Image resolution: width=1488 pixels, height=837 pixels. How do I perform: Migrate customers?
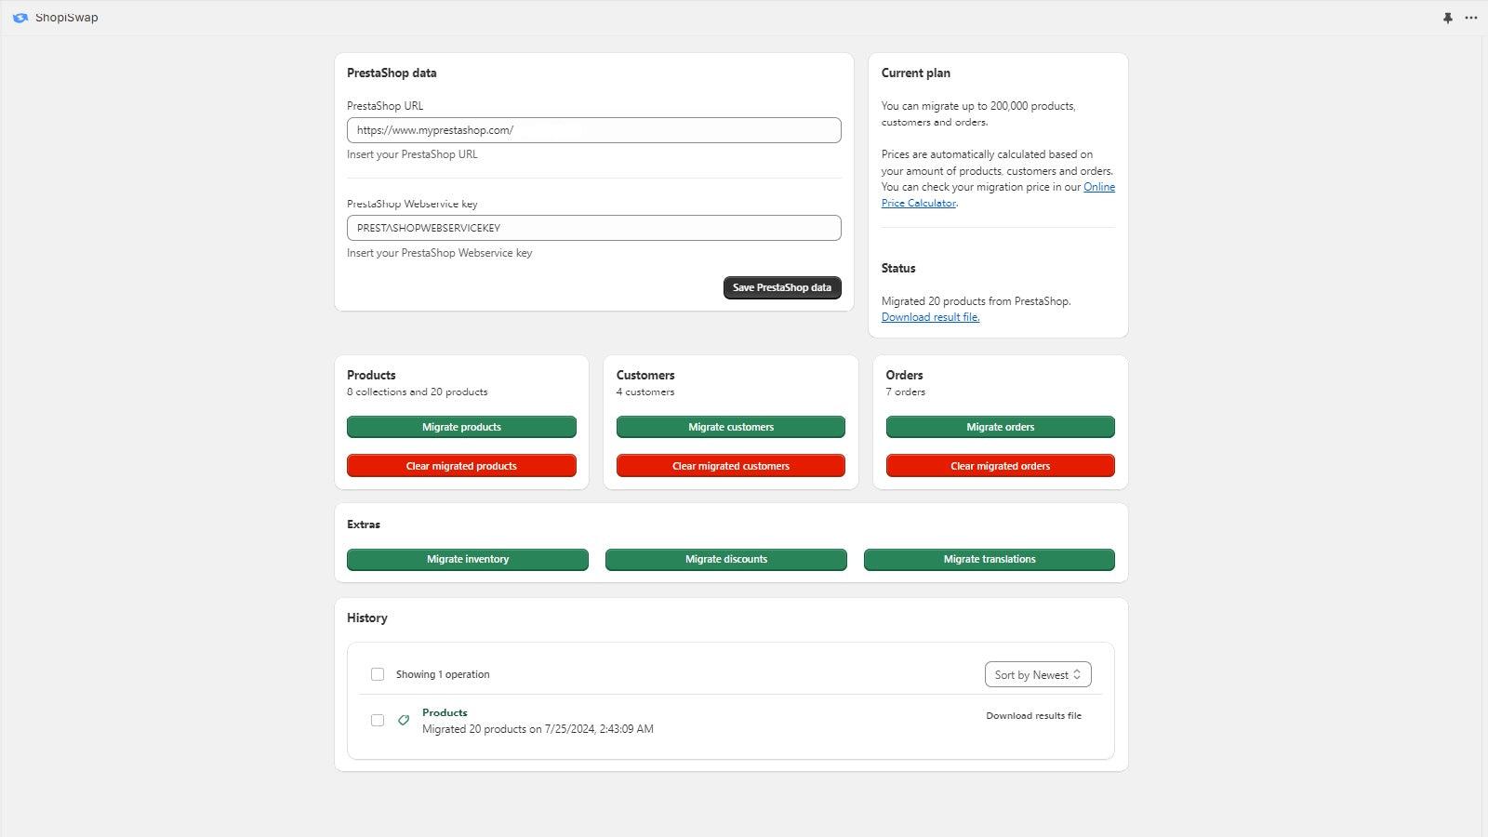coord(730,426)
